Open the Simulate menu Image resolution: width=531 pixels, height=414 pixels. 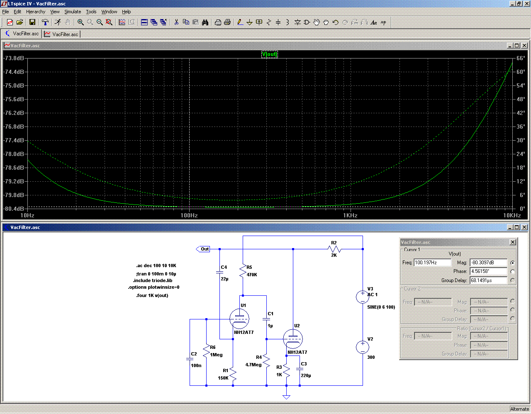tap(73, 12)
